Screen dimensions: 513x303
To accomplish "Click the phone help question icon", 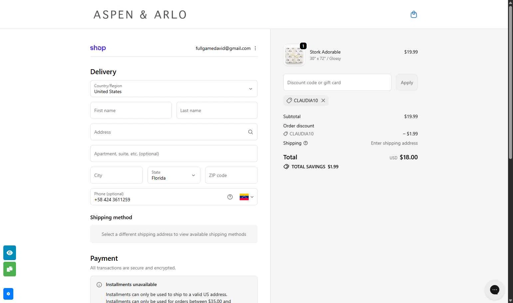I will coord(230,197).
